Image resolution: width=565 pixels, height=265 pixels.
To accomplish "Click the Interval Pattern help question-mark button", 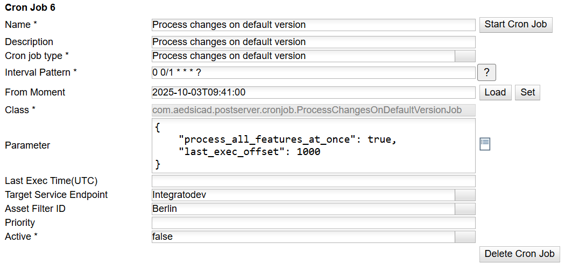I will click(x=486, y=72).
